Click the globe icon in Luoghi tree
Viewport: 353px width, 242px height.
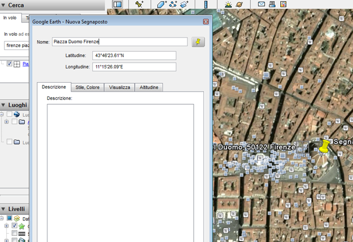pyautogui.click(x=17, y=114)
